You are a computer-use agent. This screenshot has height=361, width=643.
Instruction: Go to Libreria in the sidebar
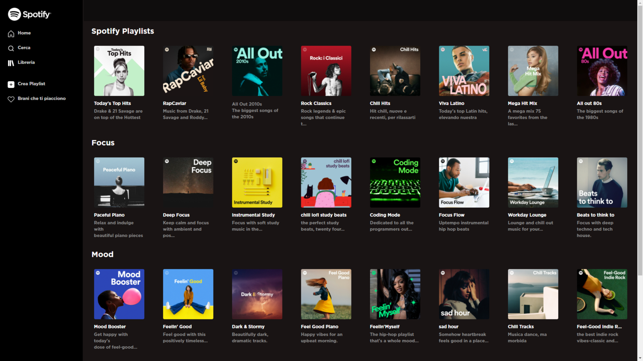click(x=26, y=62)
